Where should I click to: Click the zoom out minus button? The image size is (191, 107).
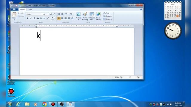click(x=121, y=77)
